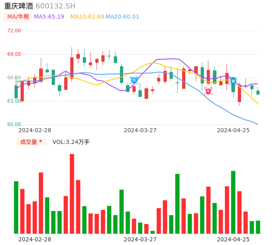Click the 重庆啤酒 stock name
The width and height of the screenshot is (277, 245).
tap(19, 6)
